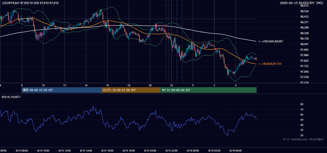Click the 6/15 08:00 date label
The width and height of the screenshot is (327, 153).
22,150
